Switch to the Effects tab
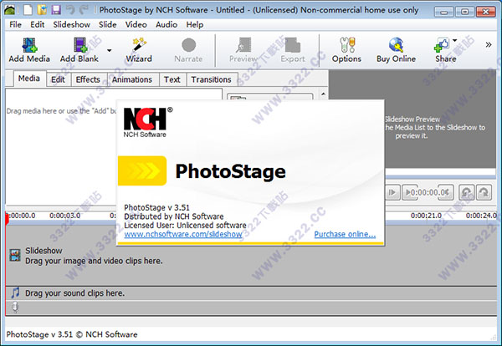This screenshot has width=502, height=346. click(88, 79)
